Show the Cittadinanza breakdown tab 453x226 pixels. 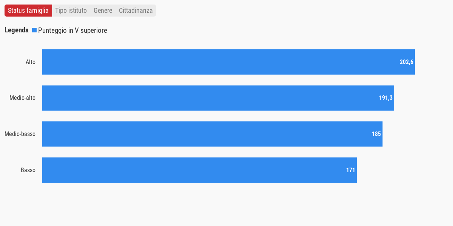pos(136,11)
